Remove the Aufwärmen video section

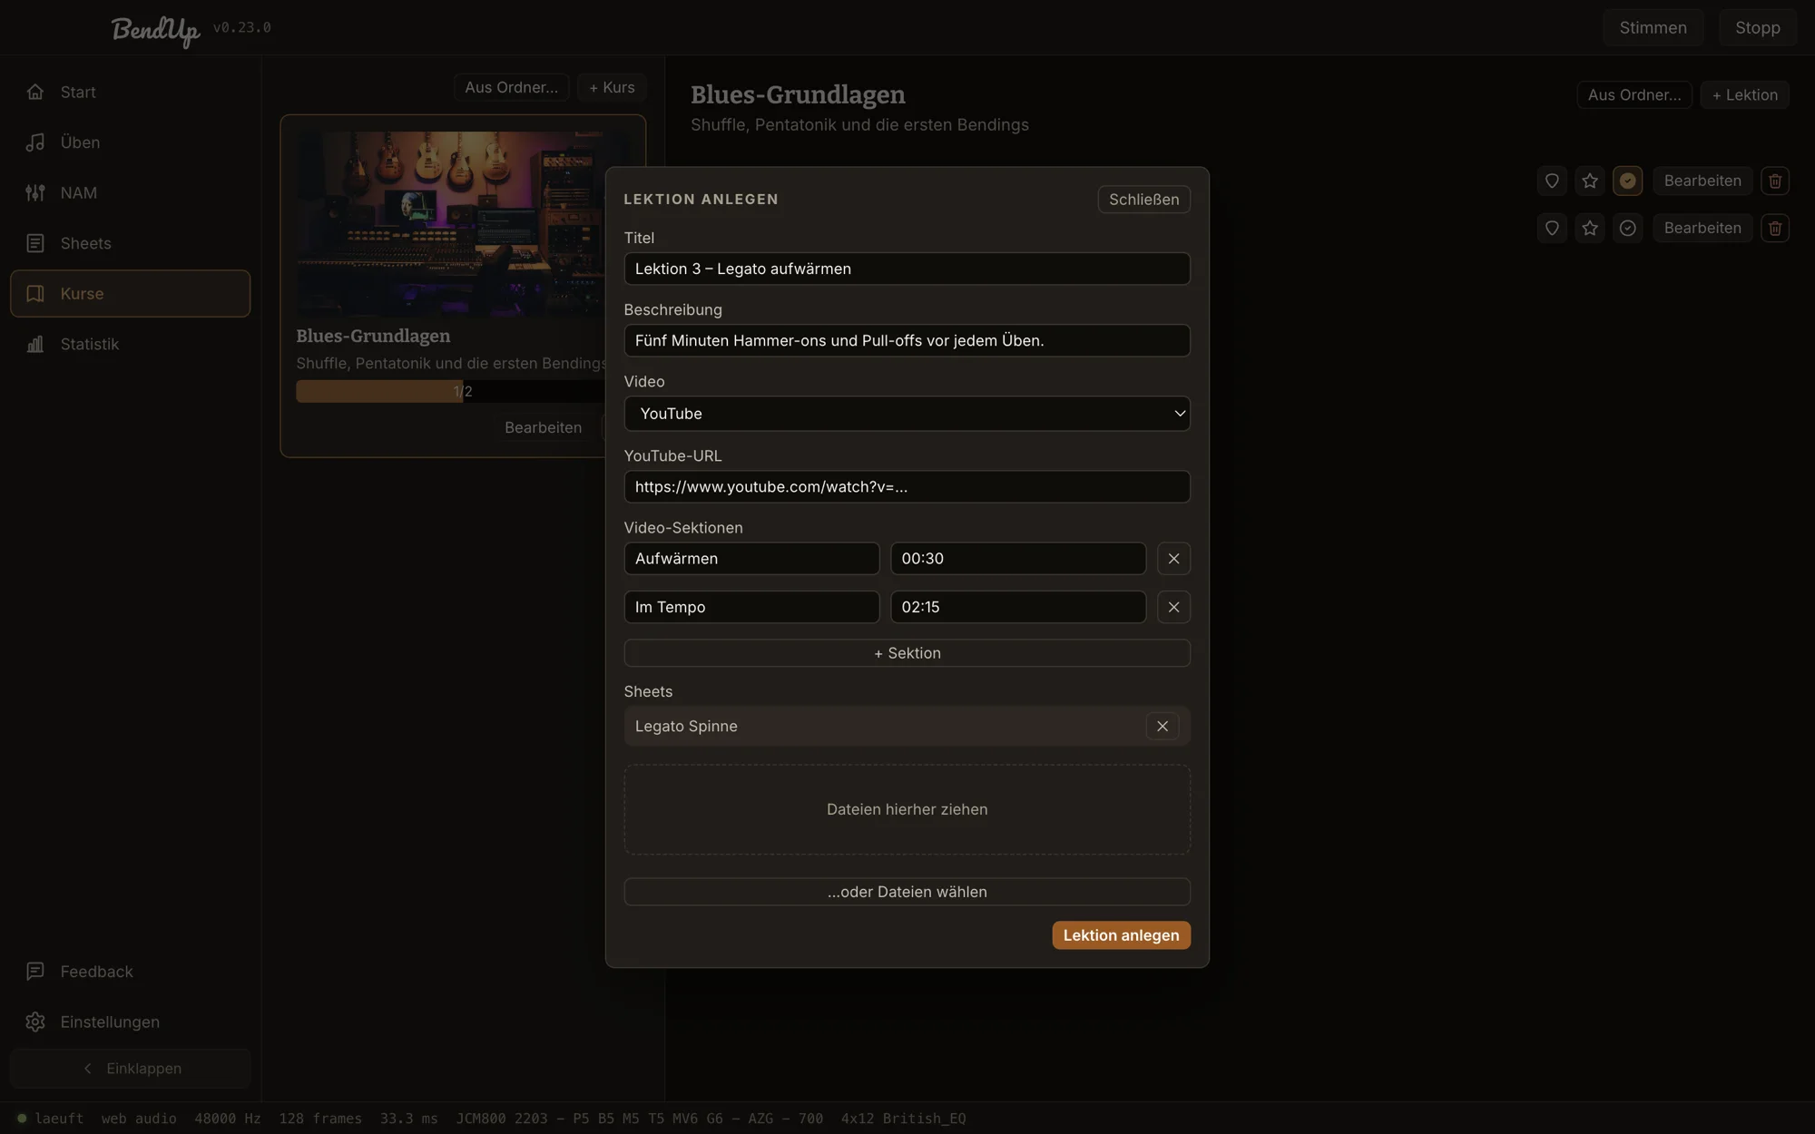[x=1173, y=559]
